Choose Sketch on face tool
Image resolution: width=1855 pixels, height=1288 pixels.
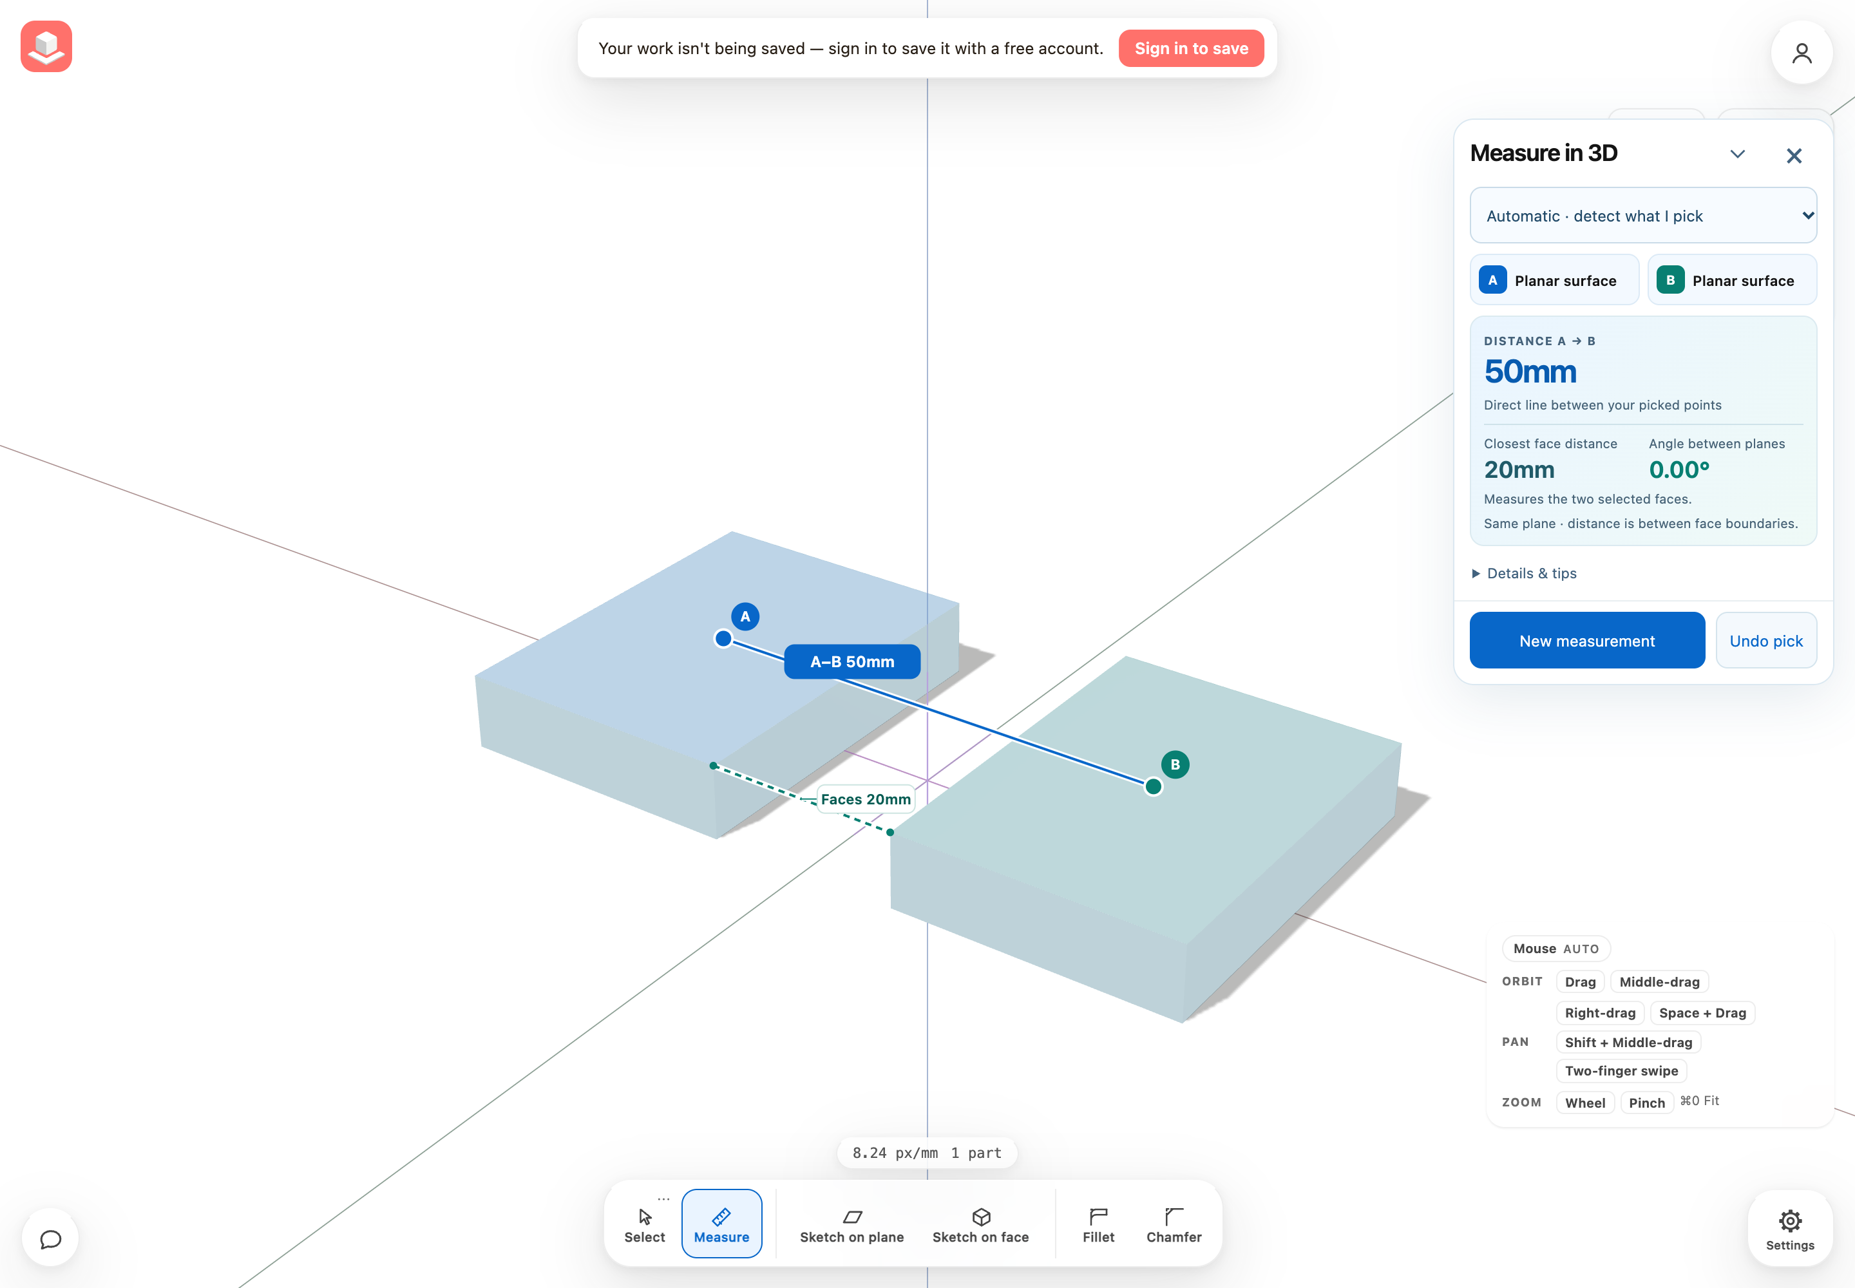point(980,1225)
